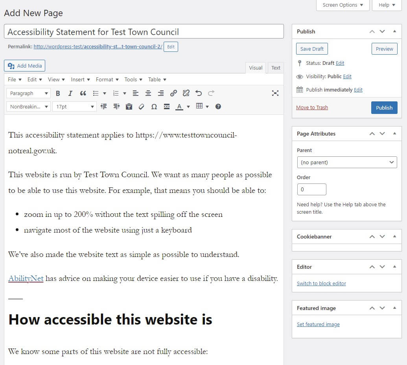Edit the visibility setting

point(347,76)
